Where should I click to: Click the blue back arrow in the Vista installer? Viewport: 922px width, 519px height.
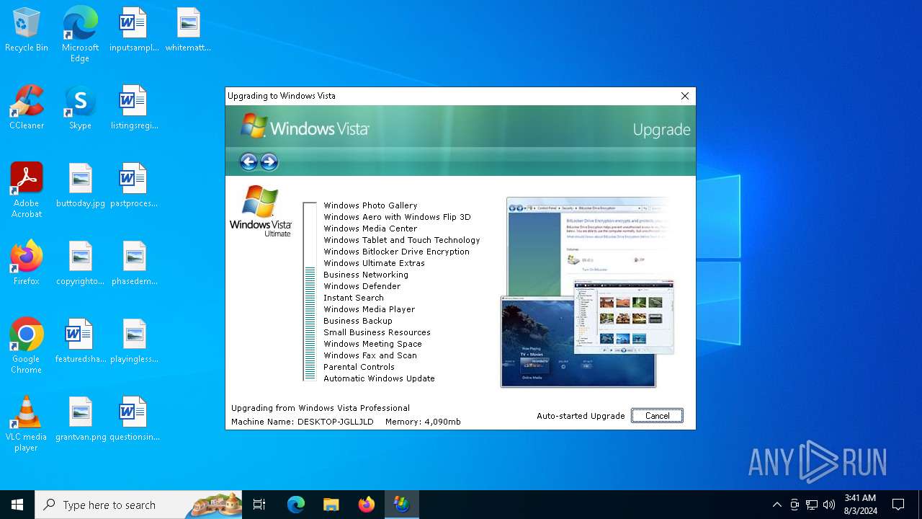(x=249, y=161)
